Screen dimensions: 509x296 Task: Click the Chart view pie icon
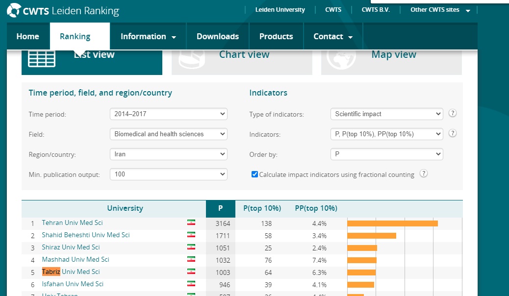pyautogui.click(x=192, y=58)
